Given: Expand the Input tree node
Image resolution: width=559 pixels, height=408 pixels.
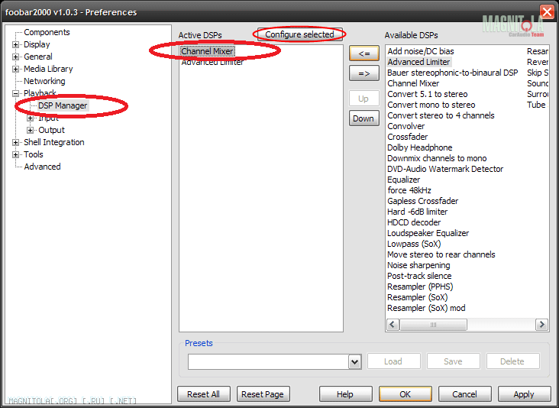Looking at the screenshot, I should pyautogui.click(x=31, y=118).
